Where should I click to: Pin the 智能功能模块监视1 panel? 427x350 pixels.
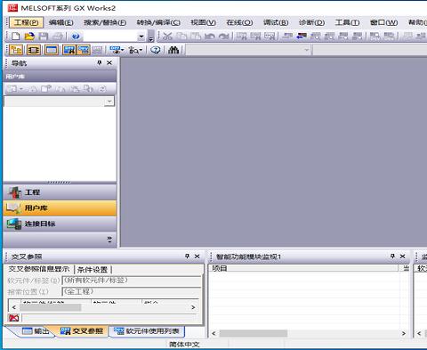(x=392, y=256)
